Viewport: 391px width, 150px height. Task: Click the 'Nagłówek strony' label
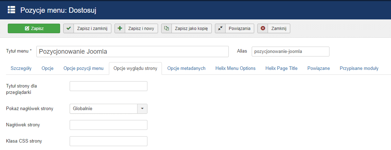coord(23,125)
